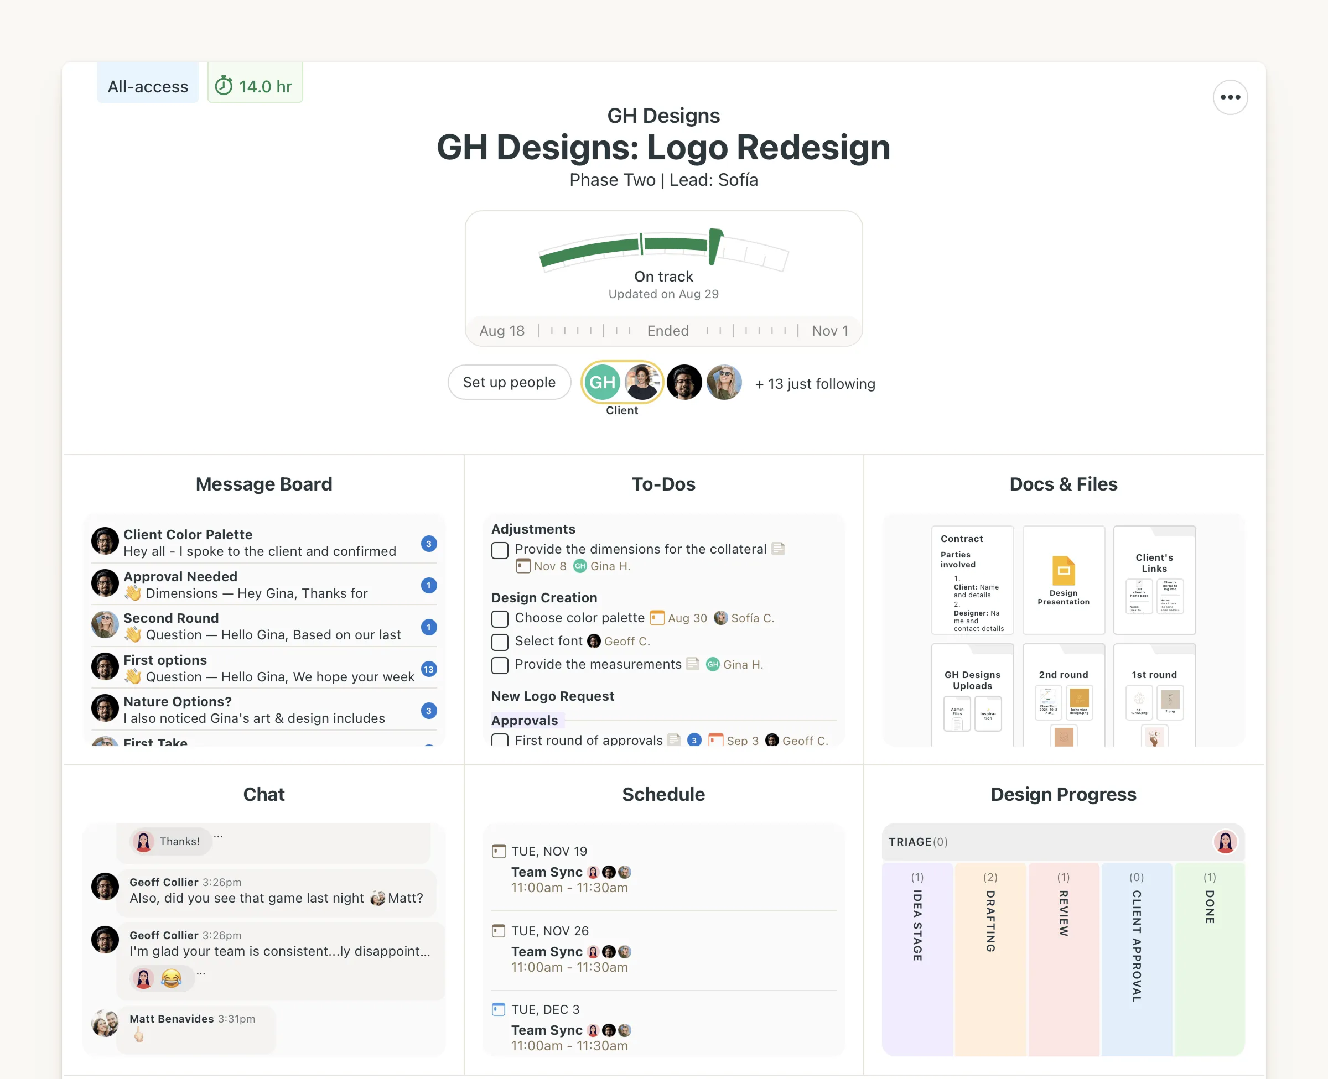Open the Chat section
The height and width of the screenshot is (1079, 1328).
263,794
